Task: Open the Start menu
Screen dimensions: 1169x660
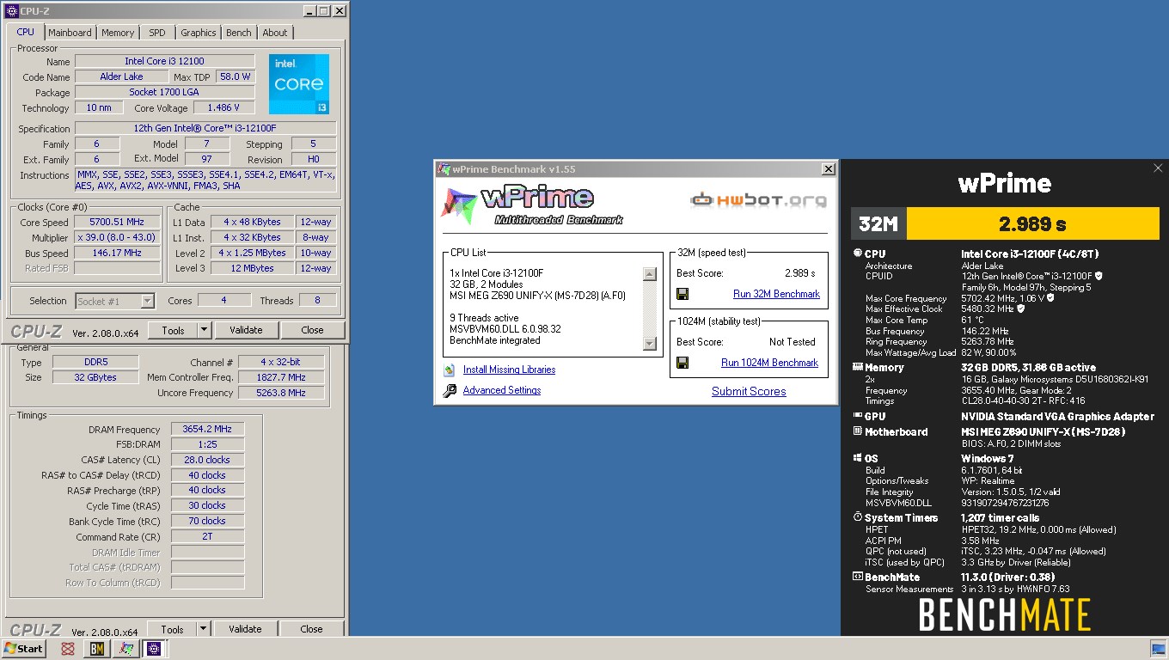Action: click(x=24, y=649)
